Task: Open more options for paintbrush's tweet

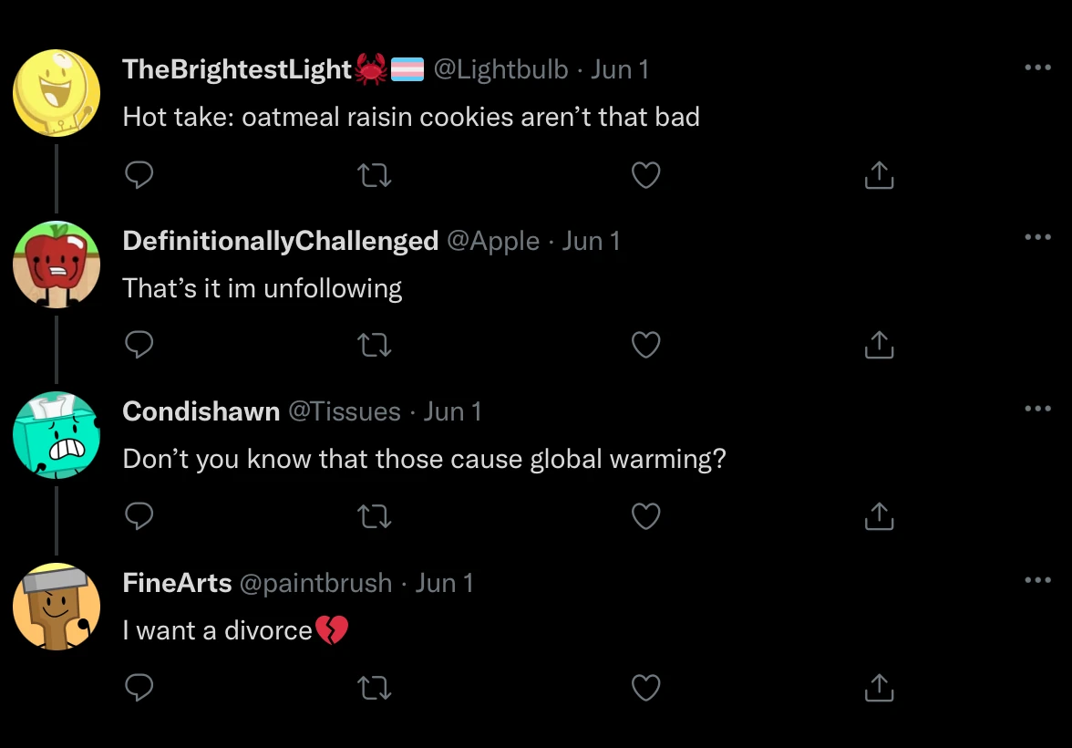Action: tap(1037, 579)
